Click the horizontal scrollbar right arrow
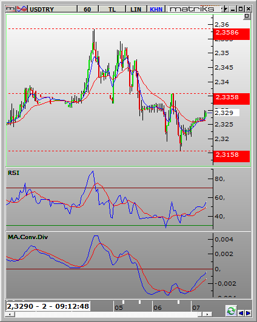Image resolution: width=257 pixels, height=322 pixels. [207, 314]
